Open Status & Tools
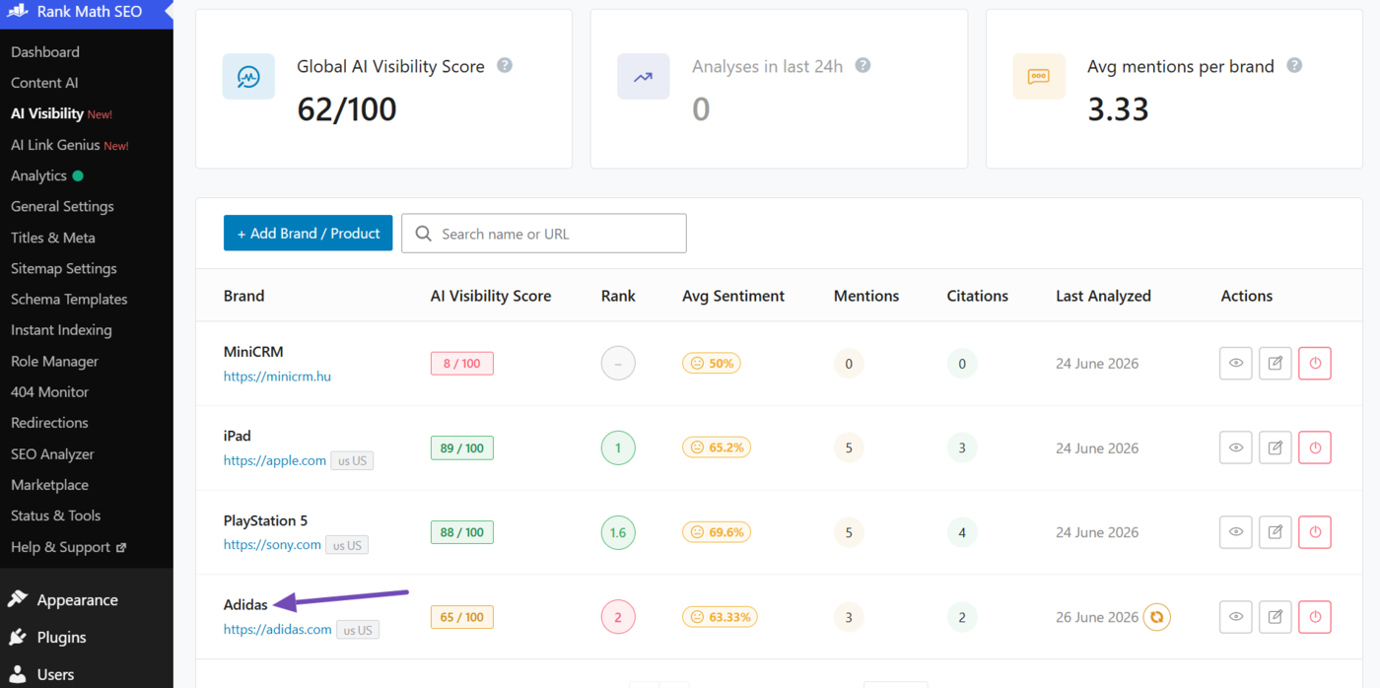Viewport: 1380px width, 688px height. click(x=55, y=516)
